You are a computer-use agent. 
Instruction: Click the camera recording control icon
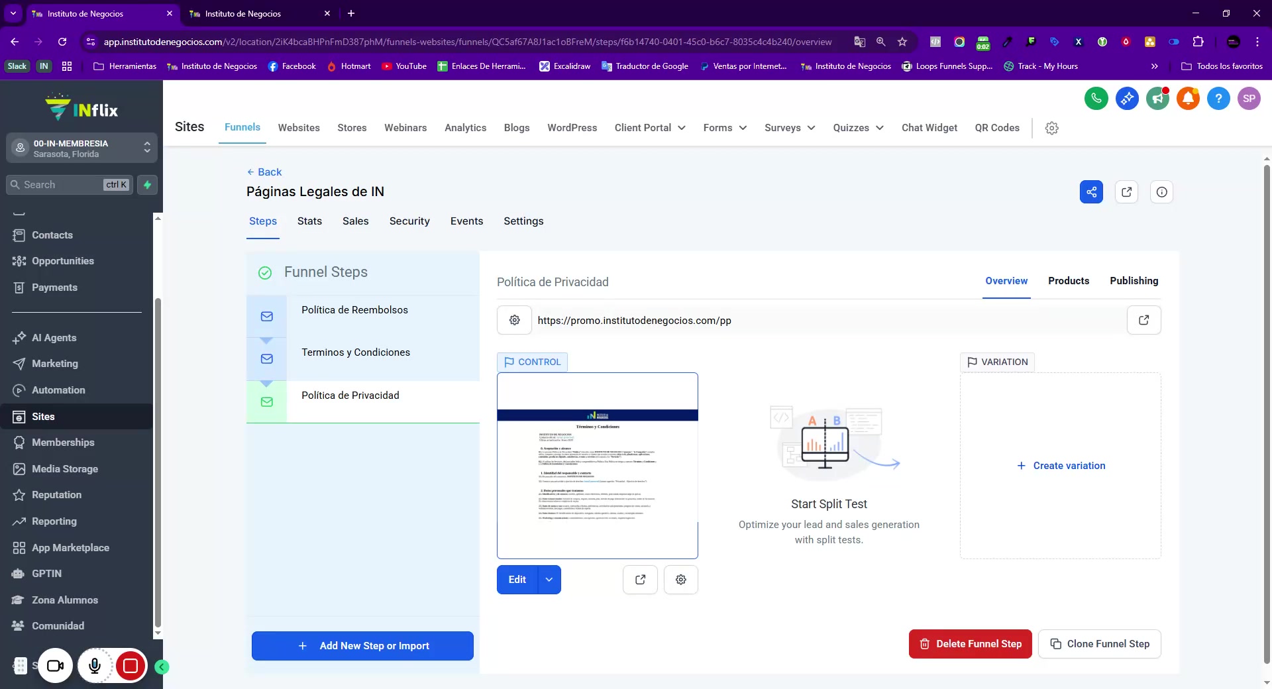tap(55, 666)
